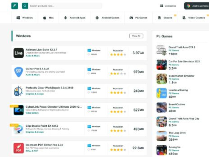Open the Ebooks navigation tab
The width and height of the screenshot is (209, 157).
pyautogui.click(x=165, y=18)
